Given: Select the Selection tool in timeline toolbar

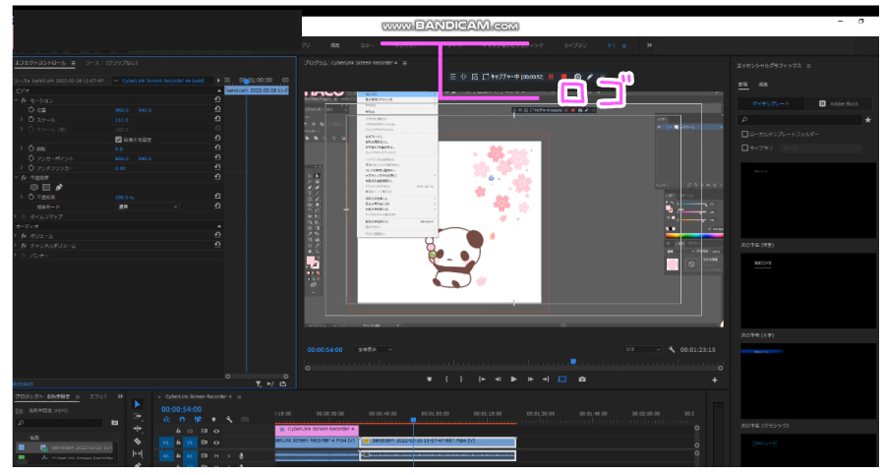Looking at the screenshot, I should (137, 404).
